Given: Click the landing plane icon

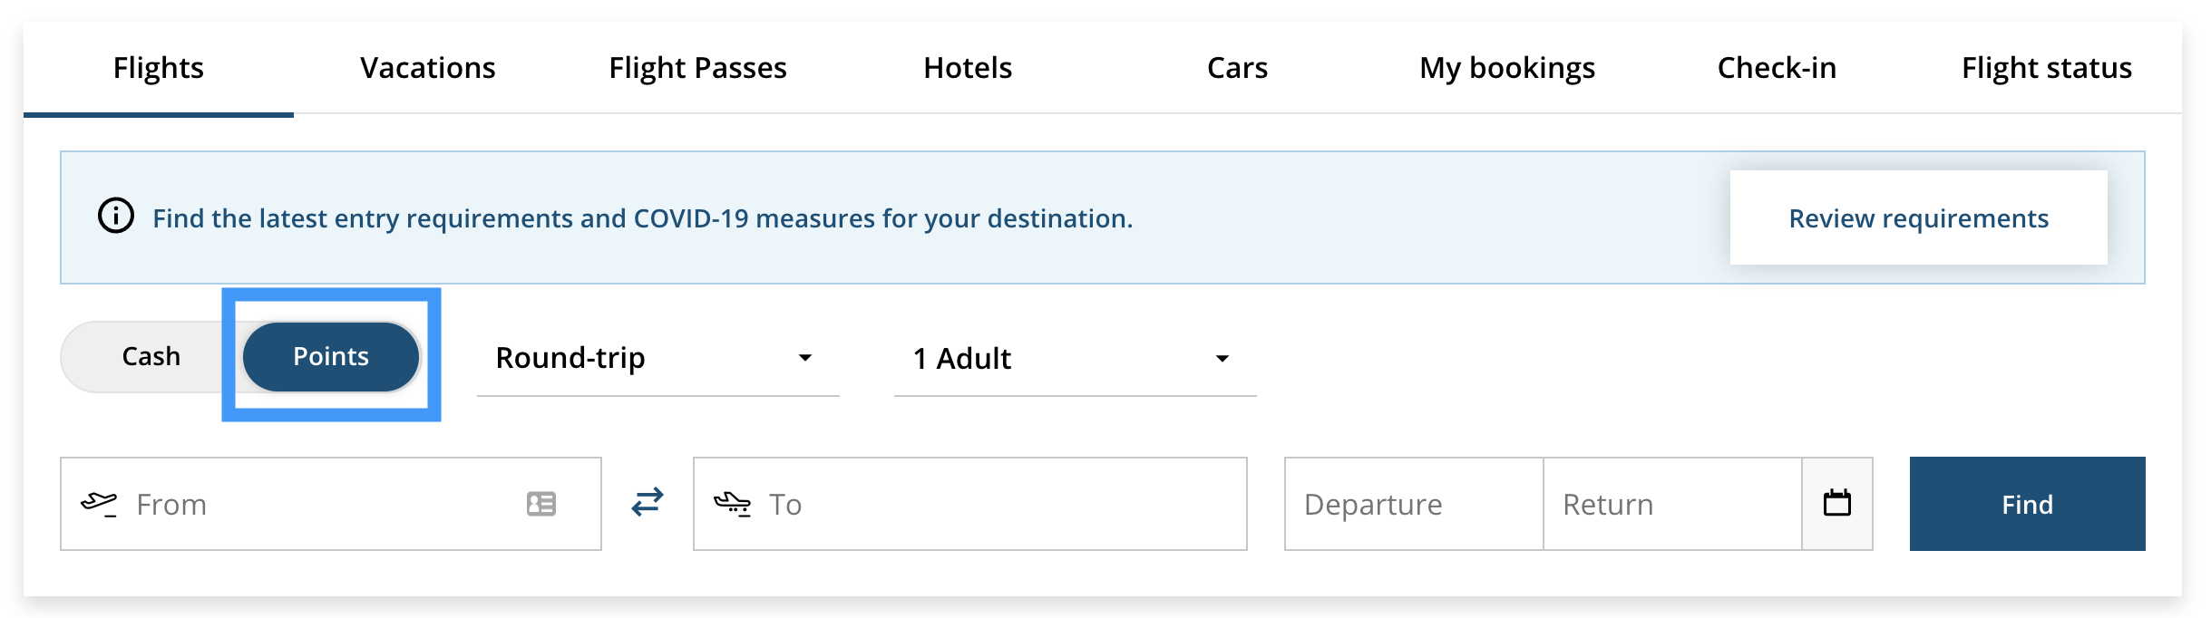Looking at the screenshot, I should click(732, 503).
